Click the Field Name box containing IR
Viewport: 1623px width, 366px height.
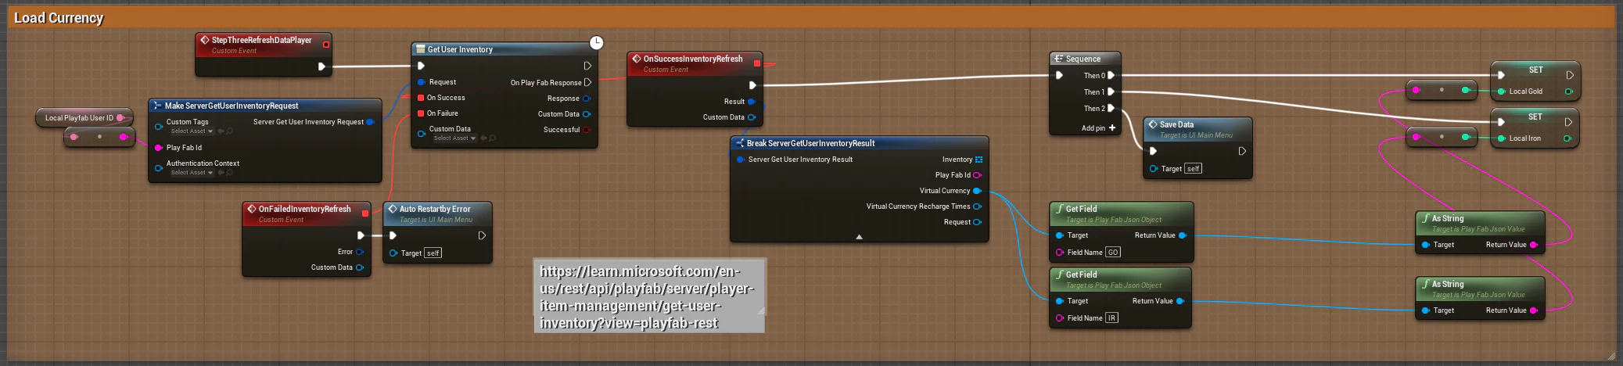click(1111, 318)
